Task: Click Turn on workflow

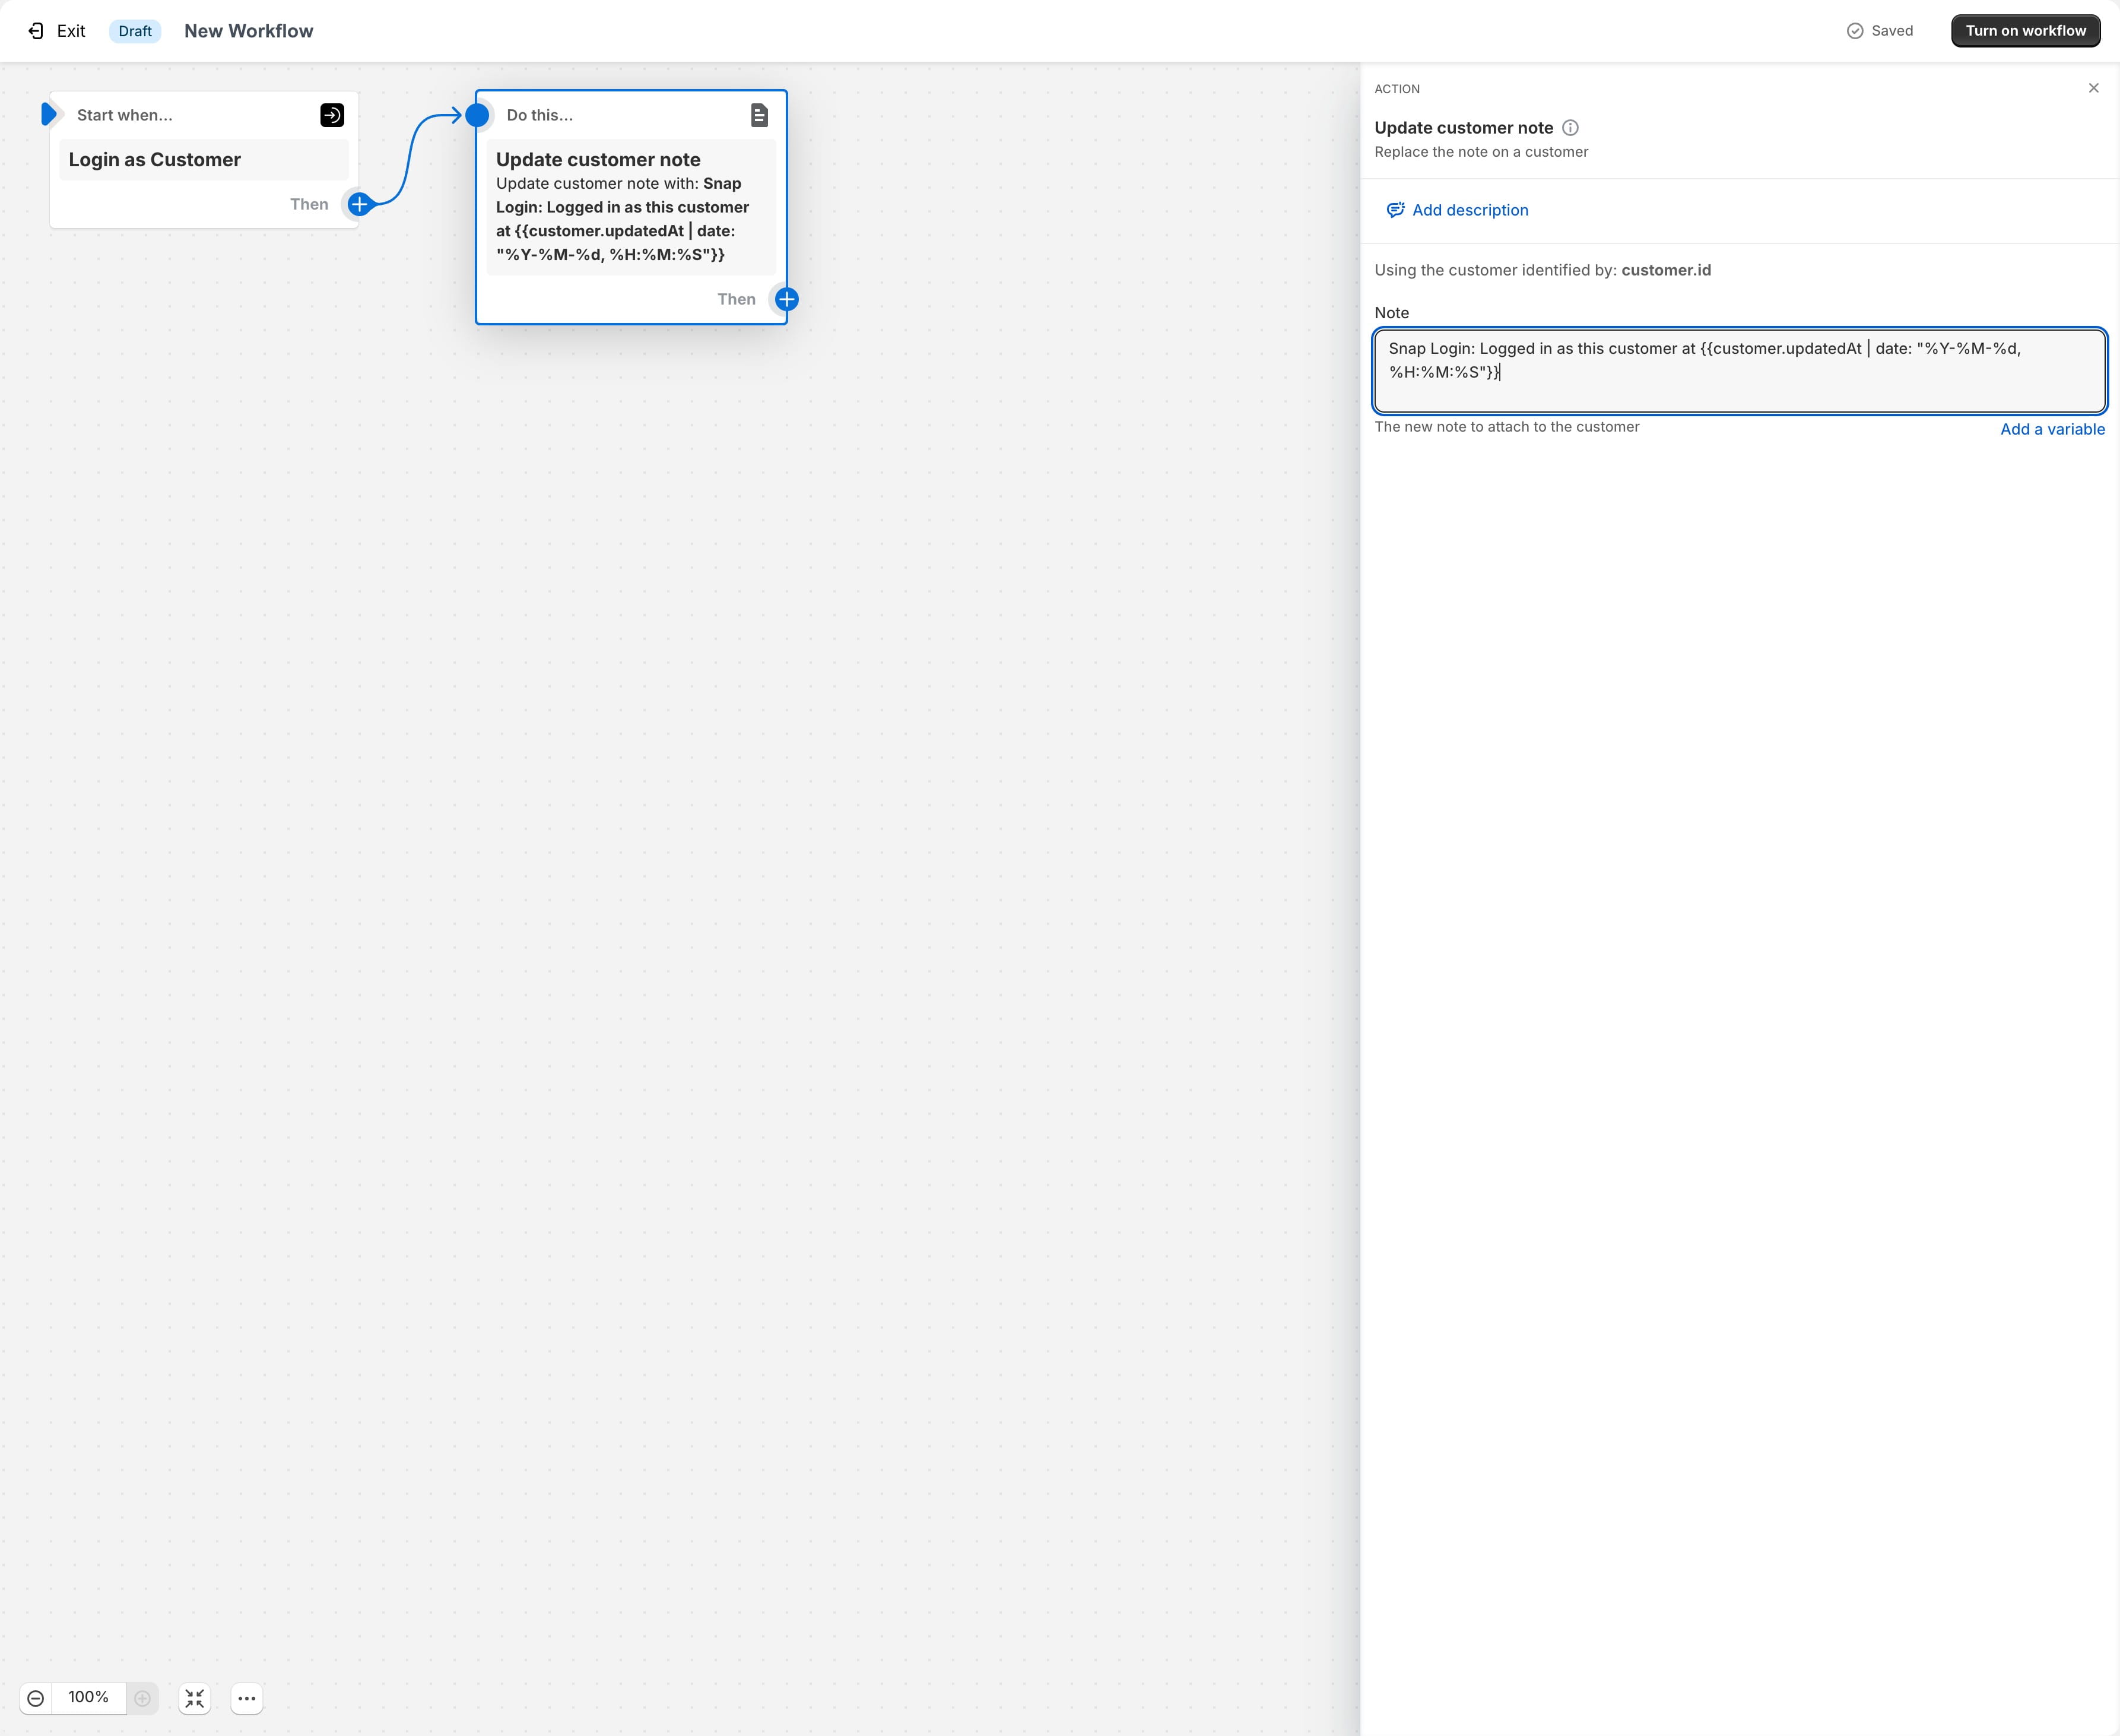Action: coord(2025,30)
